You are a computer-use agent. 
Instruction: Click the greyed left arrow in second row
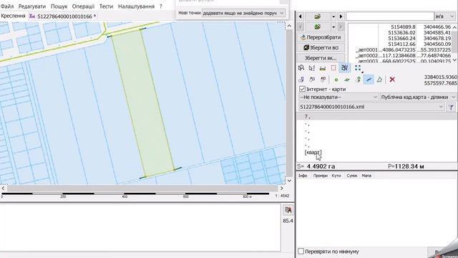coord(301,27)
